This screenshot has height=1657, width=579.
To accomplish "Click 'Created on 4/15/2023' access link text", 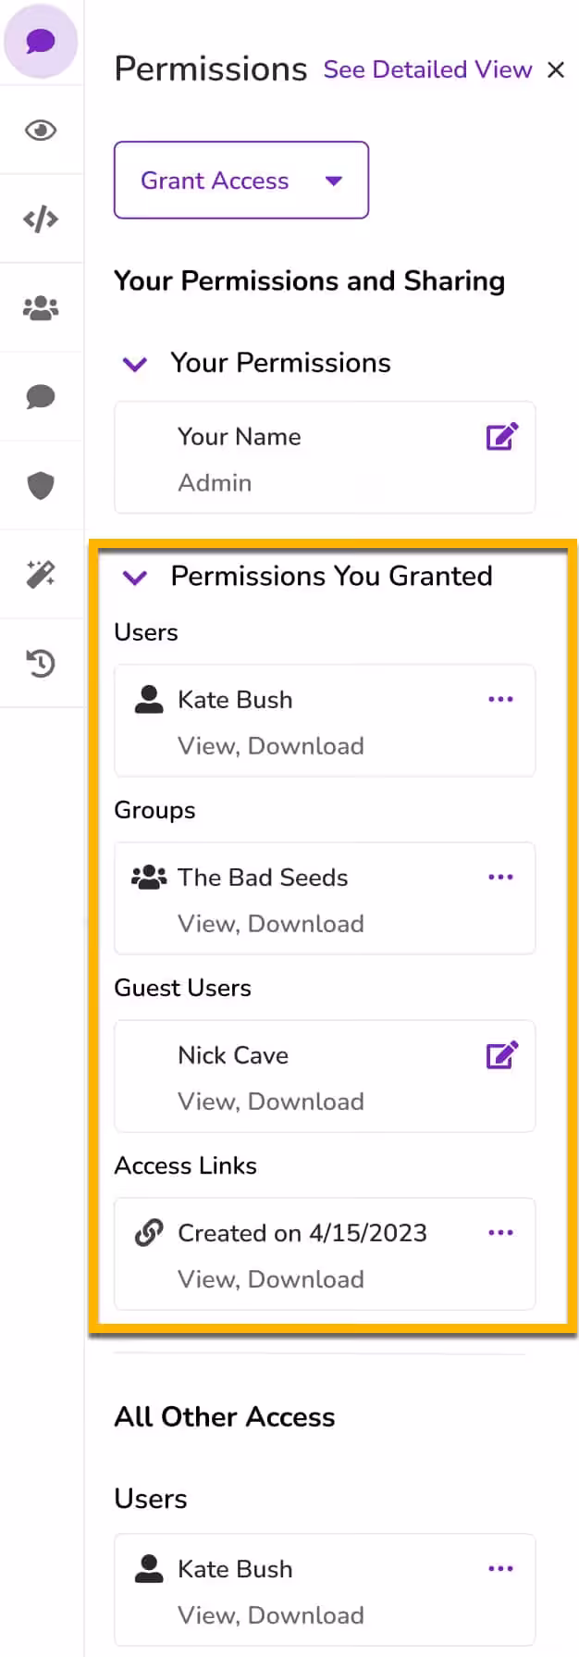I will (302, 1233).
